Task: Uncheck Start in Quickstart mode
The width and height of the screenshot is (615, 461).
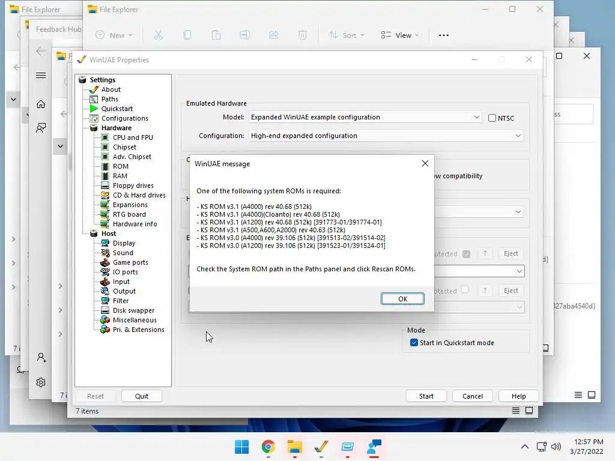Action: [414, 343]
